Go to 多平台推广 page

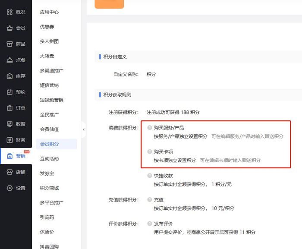(x=52, y=203)
